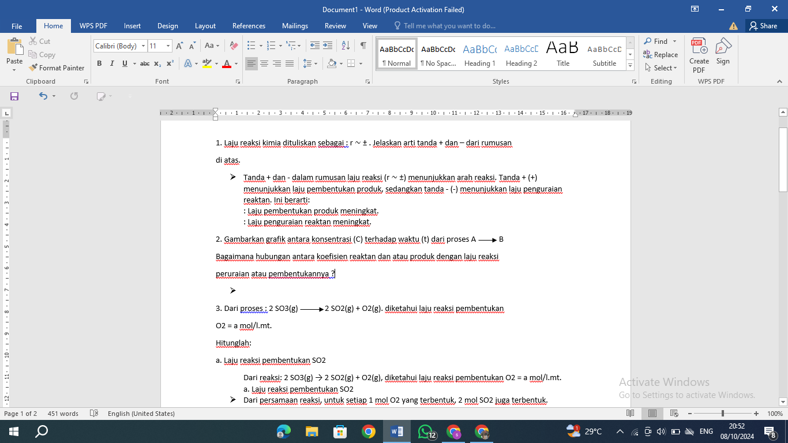Toggle Superscript formatting
Image resolution: width=788 pixels, height=443 pixels.
(x=170, y=63)
